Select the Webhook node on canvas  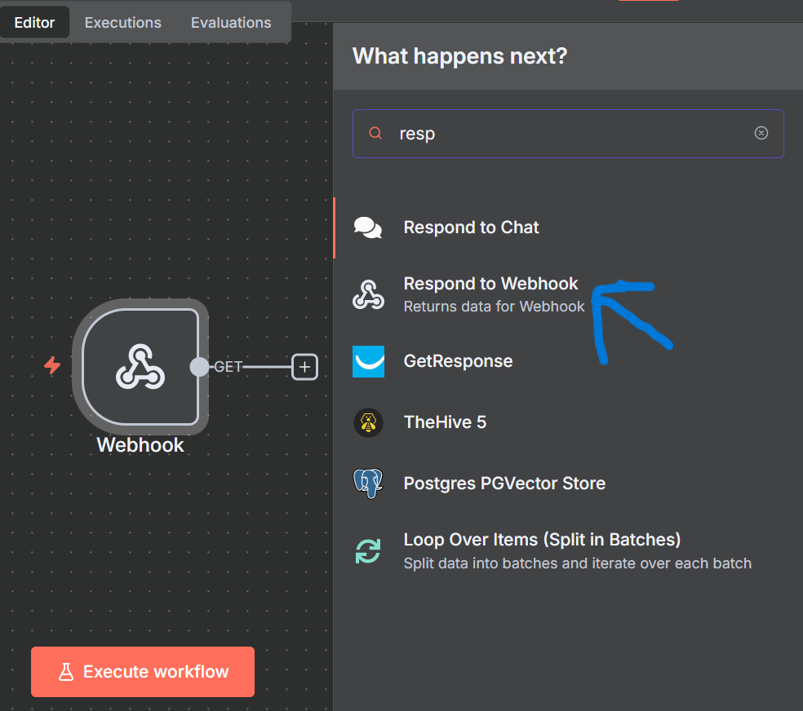(x=140, y=367)
